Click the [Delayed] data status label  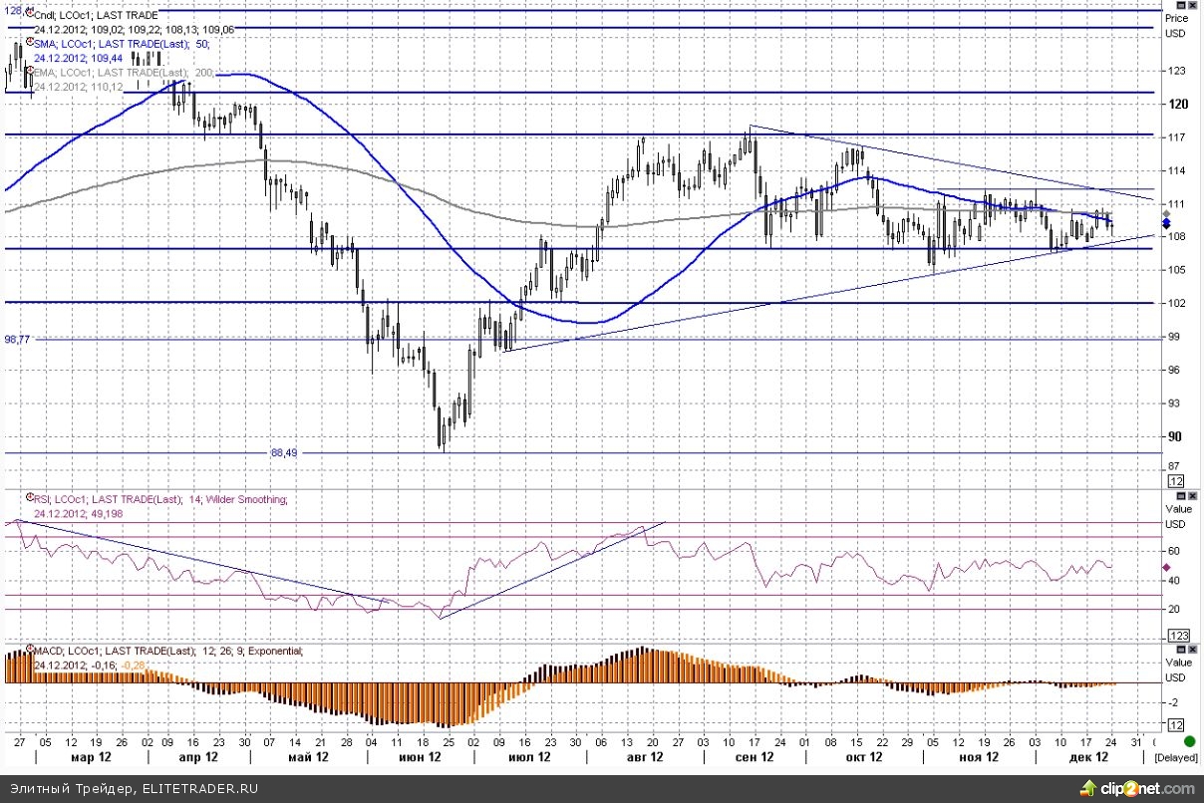(1177, 757)
